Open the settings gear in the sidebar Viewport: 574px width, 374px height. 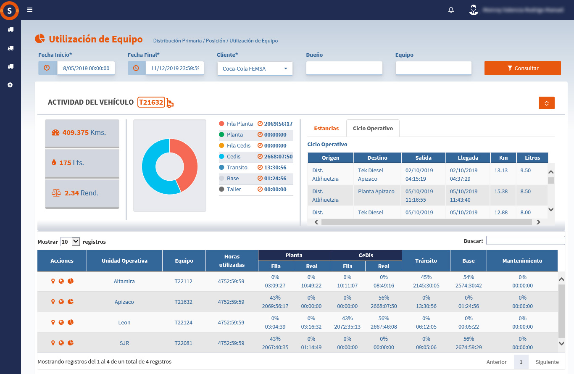[x=11, y=85]
